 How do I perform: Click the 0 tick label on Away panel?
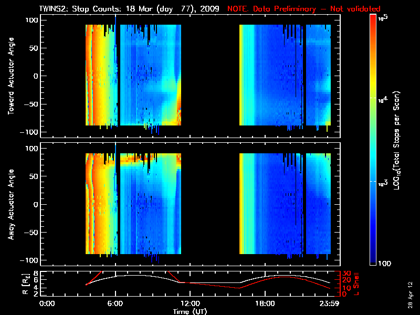[x=36, y=204]
